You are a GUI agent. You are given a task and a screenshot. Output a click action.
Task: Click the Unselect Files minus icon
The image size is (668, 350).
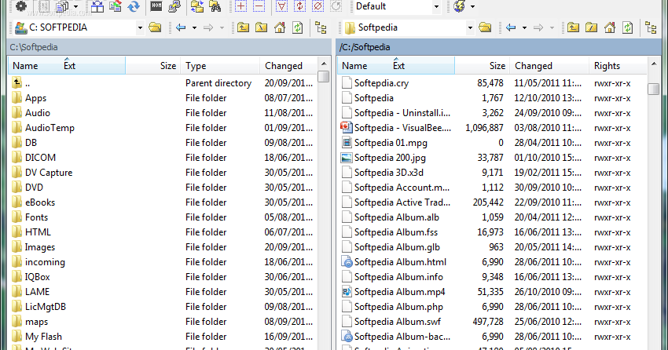click(x=259, y=6)
